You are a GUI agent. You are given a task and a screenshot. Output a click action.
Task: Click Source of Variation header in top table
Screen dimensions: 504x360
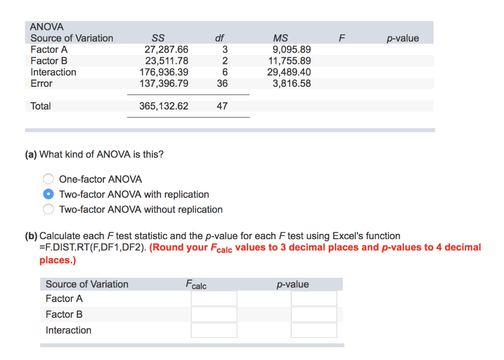(72, 38)
